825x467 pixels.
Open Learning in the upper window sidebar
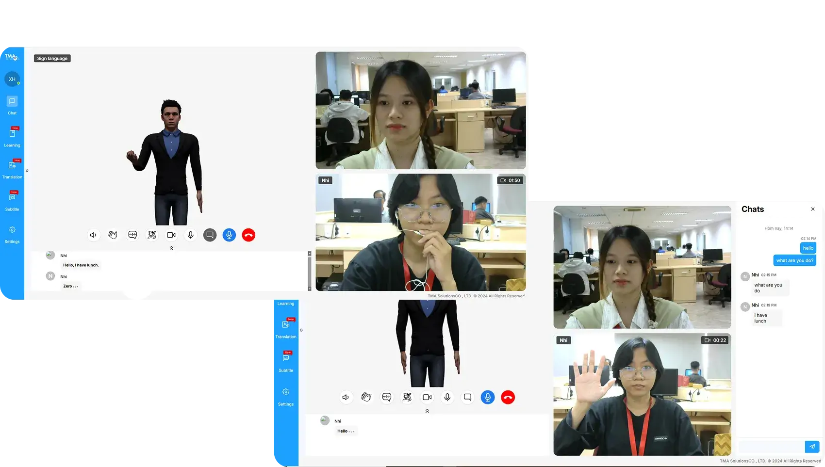point(12,137)
